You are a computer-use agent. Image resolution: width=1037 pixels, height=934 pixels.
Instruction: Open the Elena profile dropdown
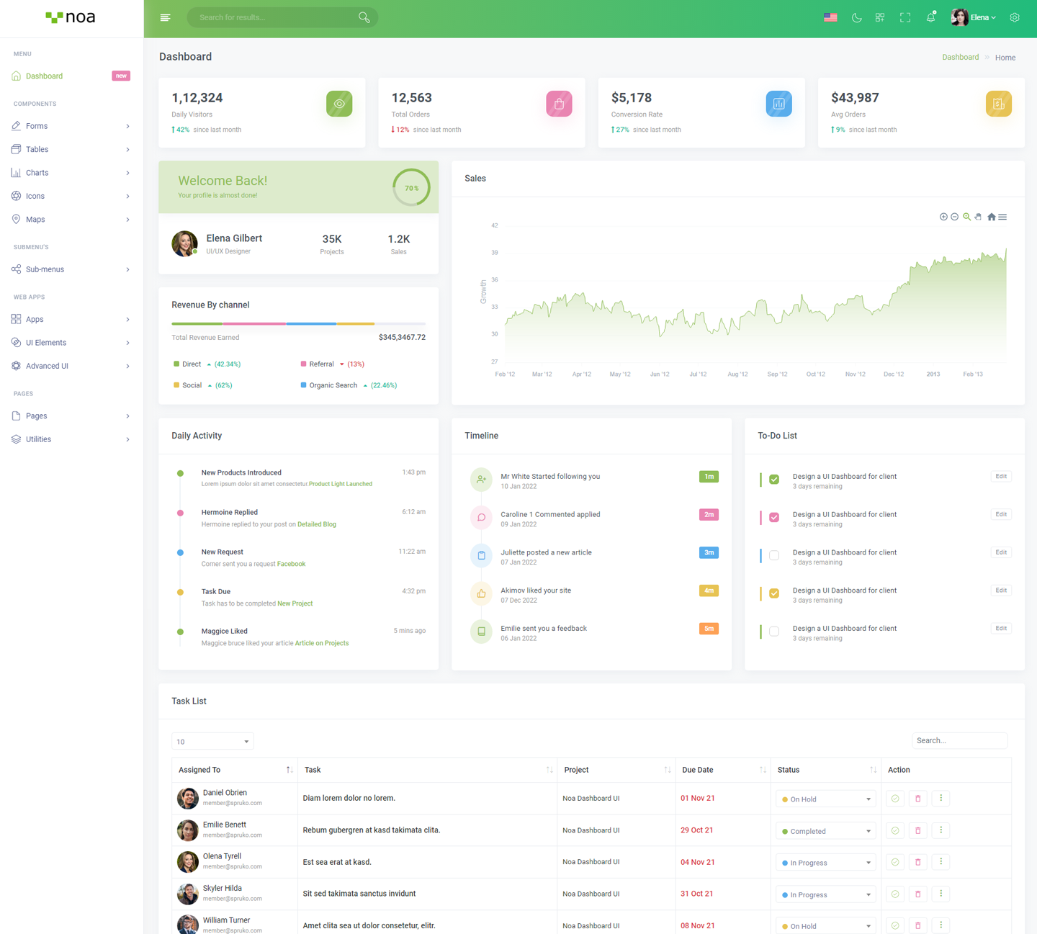[974, 17]
